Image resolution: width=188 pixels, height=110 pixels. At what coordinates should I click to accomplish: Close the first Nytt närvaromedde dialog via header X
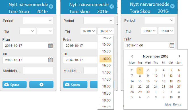tap(51, 6)
